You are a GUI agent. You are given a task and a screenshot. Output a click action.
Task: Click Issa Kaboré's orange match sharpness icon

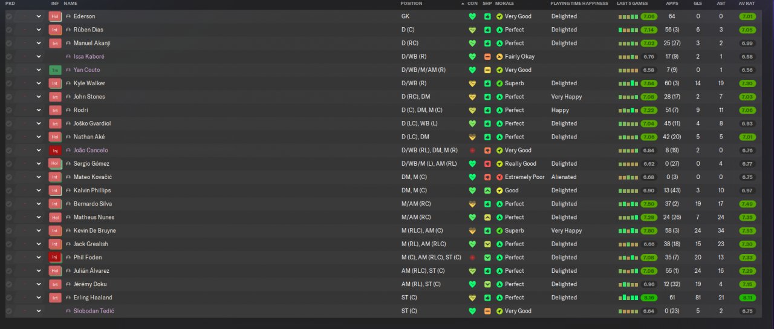click(x=487, y=57)
